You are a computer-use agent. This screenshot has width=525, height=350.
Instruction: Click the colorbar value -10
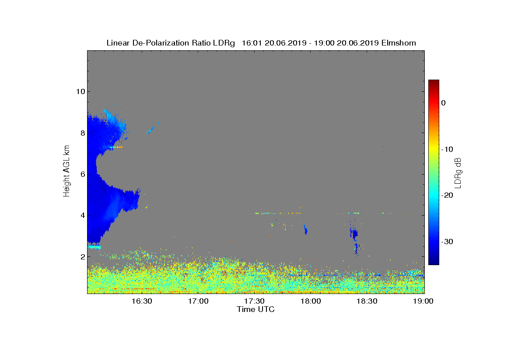447,149
